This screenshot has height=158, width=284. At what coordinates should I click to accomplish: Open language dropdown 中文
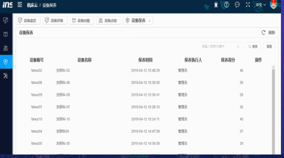point(260,5)
